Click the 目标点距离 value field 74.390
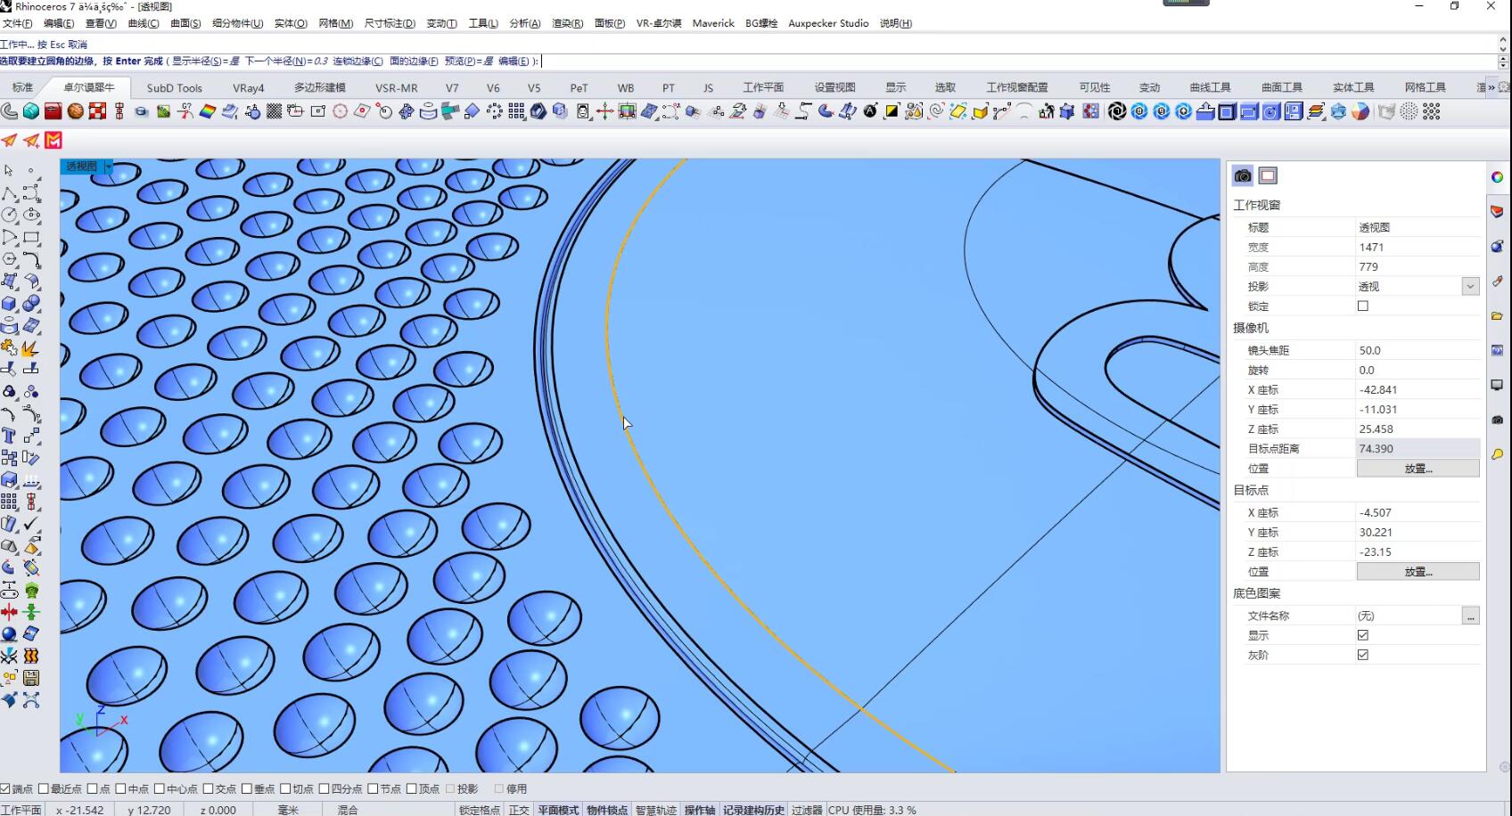 tap(1417, 448)
